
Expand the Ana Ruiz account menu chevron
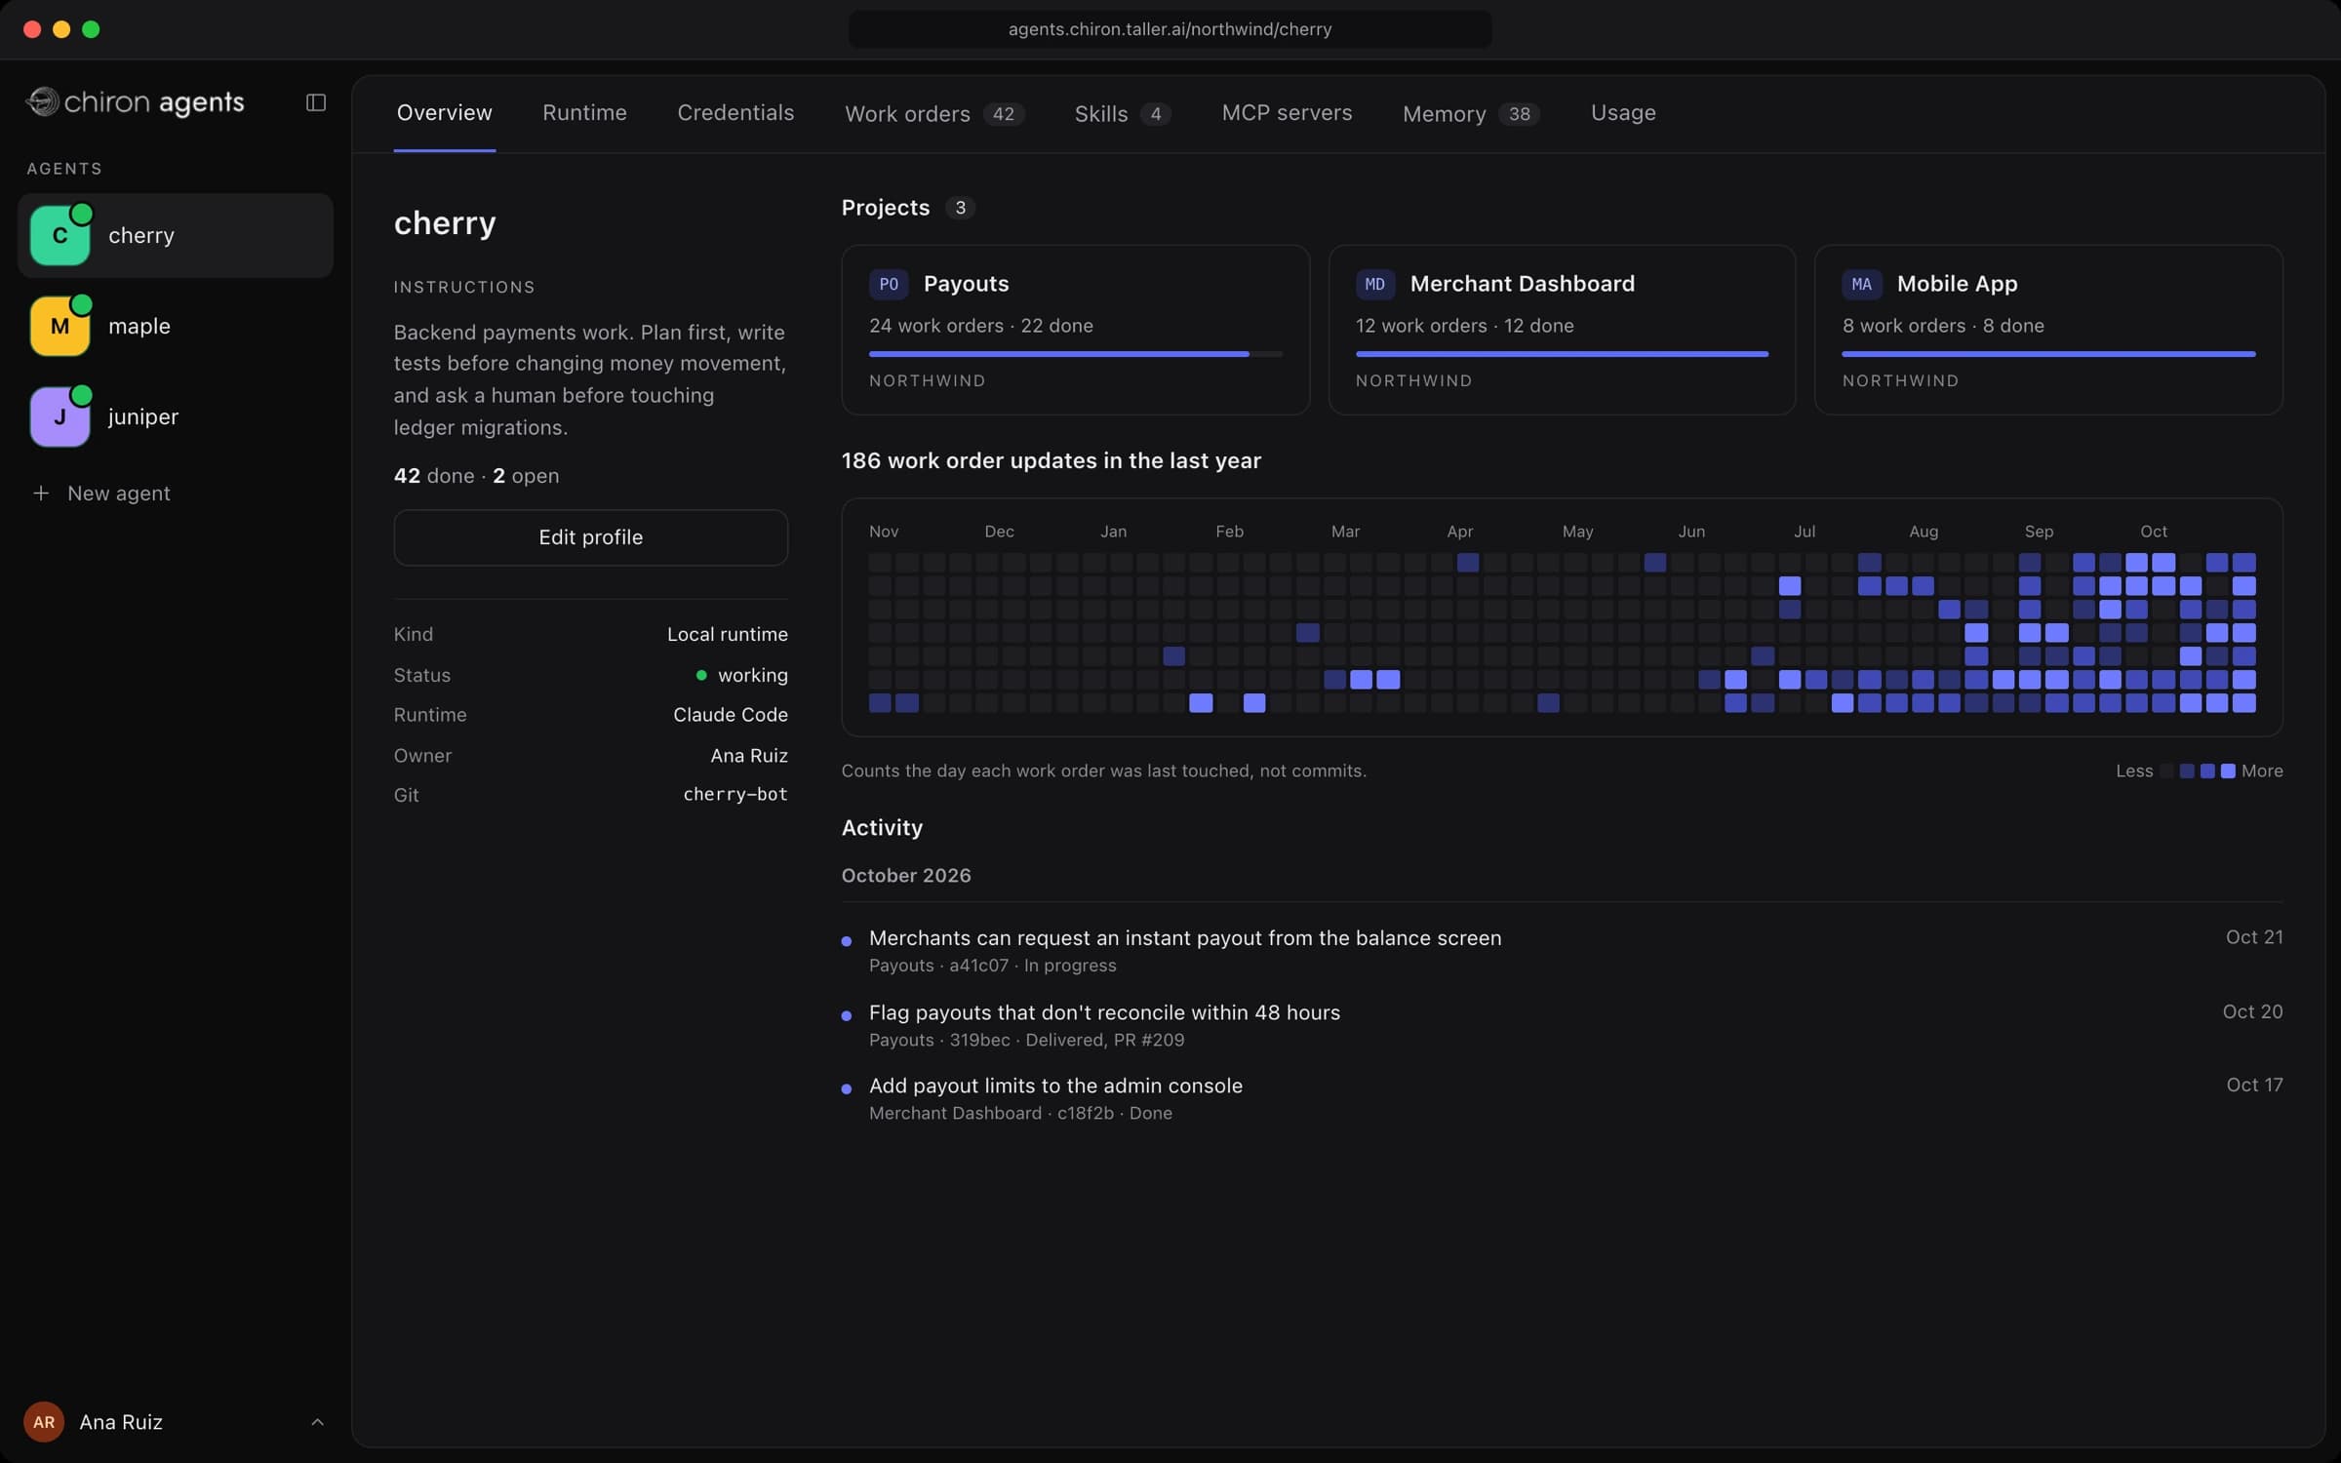click(x=317, y=1422)
